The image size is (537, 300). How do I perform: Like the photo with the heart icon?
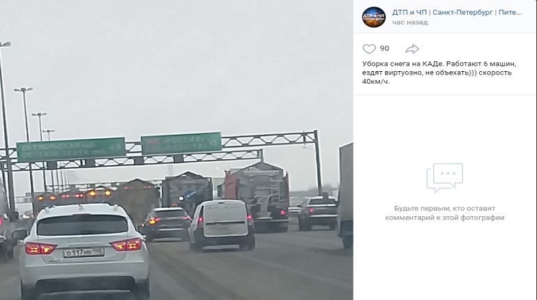click(x=369, y=49)
